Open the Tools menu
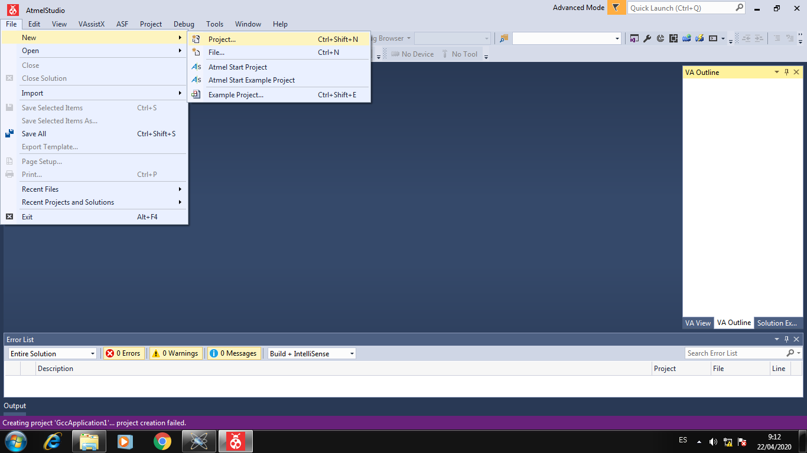 215,24
